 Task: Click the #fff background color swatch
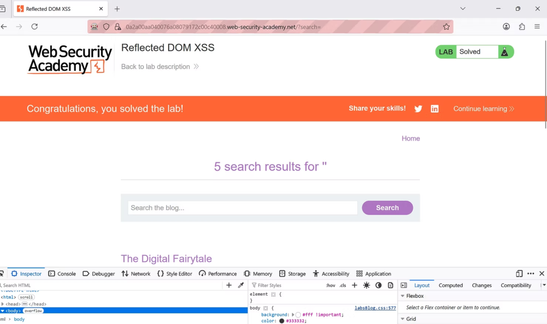298,315
